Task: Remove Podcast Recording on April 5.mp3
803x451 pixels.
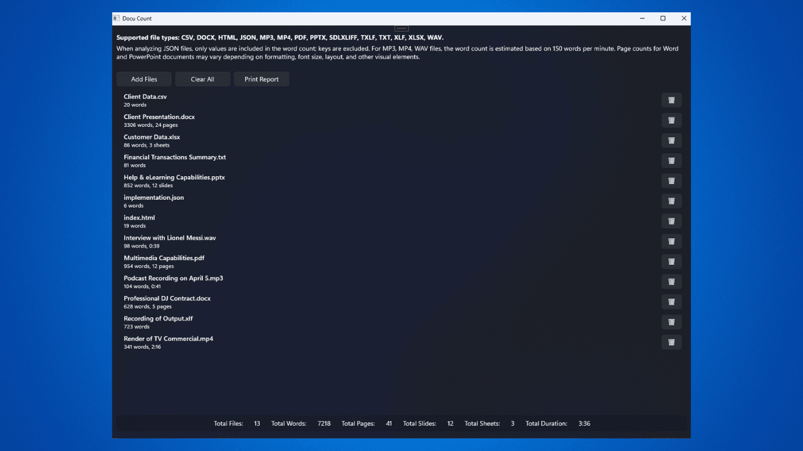Action: click(671, 282)
